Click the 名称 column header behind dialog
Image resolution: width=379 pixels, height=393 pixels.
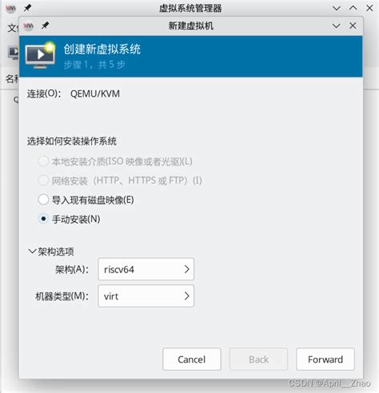coord(12,79)
